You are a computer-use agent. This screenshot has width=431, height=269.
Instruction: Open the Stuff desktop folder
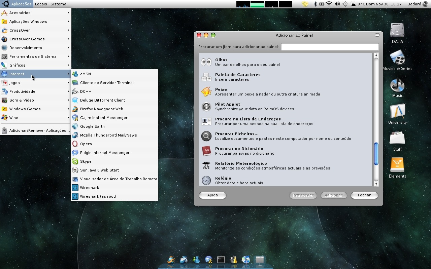tap(397, 141)
